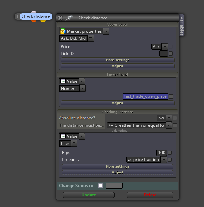The width and height of the screenshot is (204, 207).
Task: Enable the Change Status to checkbox
Action: point(100,186)
